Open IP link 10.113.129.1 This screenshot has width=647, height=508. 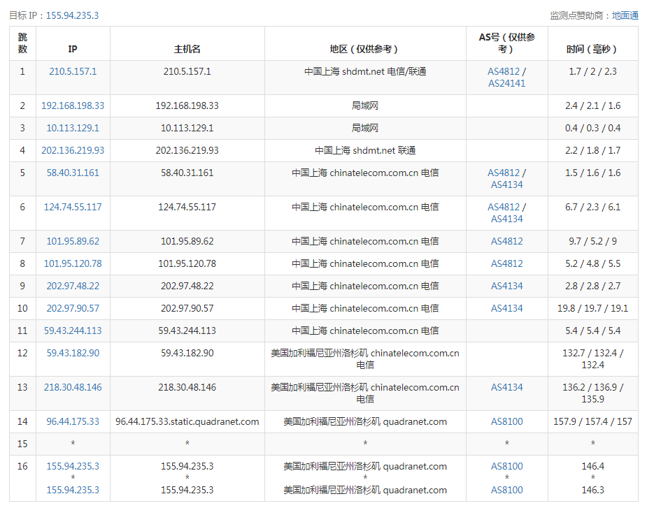(73, 128)
